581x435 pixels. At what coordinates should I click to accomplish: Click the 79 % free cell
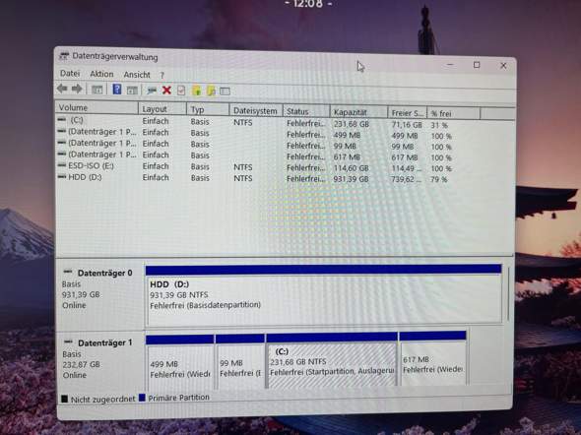[439, 179]
